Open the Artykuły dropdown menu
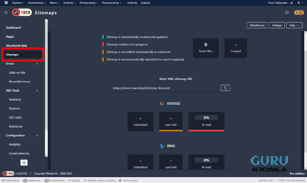Image resolution: width=307 pixels, height=183 pixels. (x=70, y=3)
